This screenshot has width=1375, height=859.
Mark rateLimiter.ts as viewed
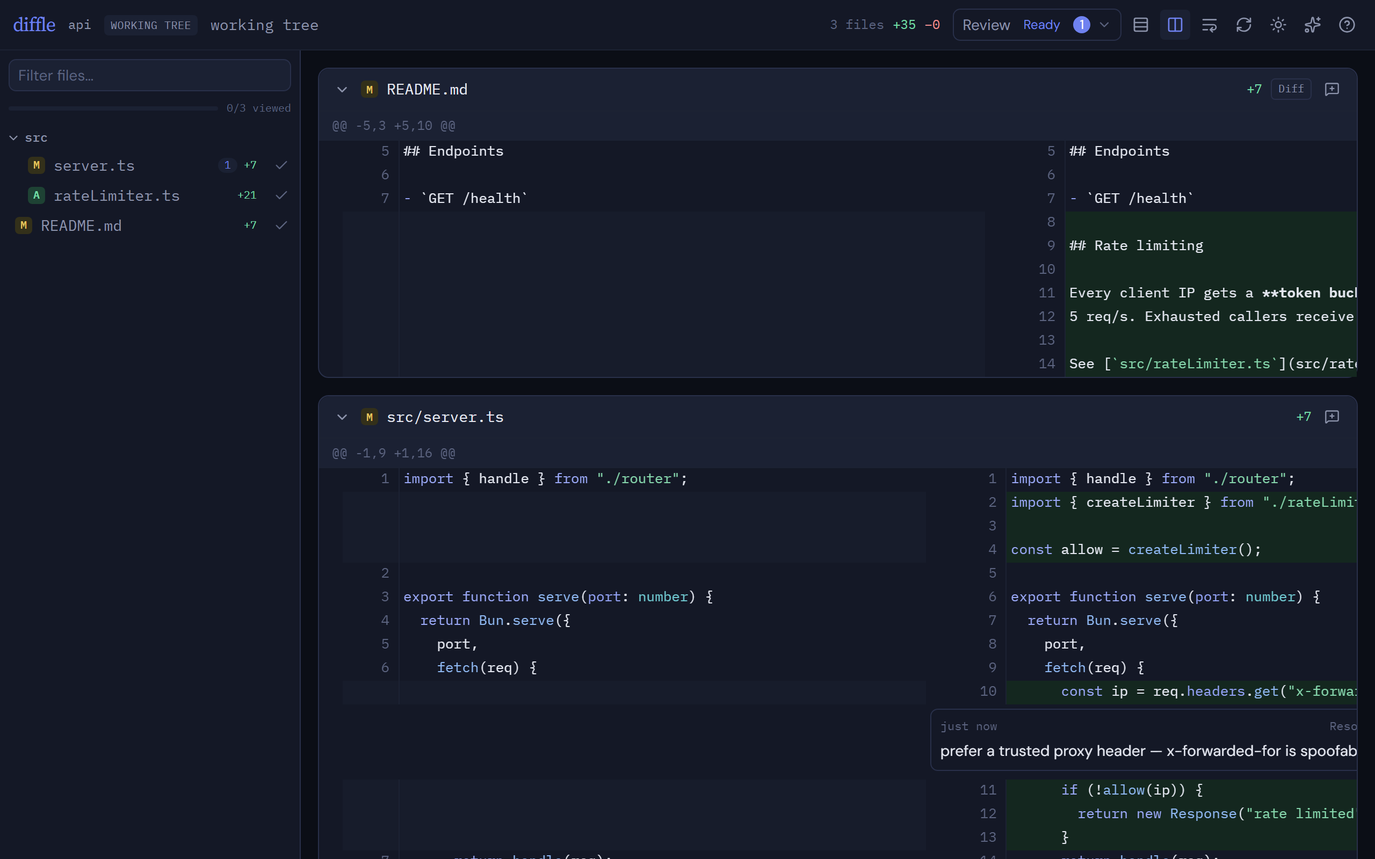click(x=281, y=195)
